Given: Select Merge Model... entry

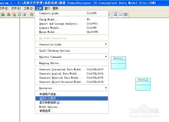Looking at the screenshot, I should point(72,32).
